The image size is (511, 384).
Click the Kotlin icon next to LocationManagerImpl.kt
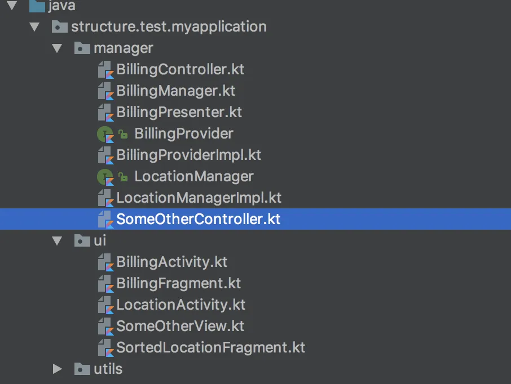105,198
